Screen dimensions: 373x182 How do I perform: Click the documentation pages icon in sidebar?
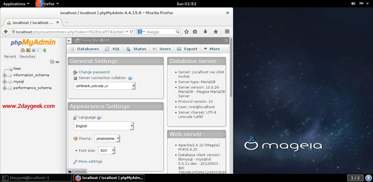(x=39, y=50)
